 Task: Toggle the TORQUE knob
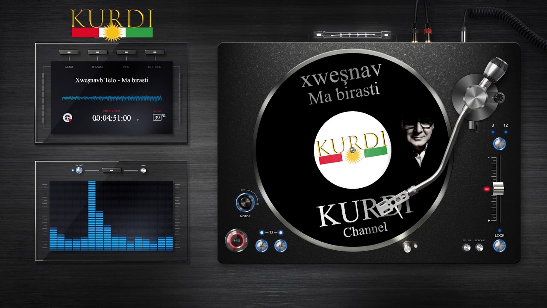pyautogui.click(x=479, y=247)
